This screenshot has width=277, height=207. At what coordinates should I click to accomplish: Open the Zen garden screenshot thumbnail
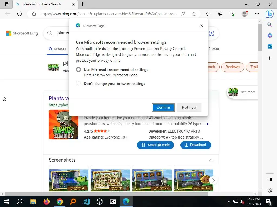(x=110, y=180)
